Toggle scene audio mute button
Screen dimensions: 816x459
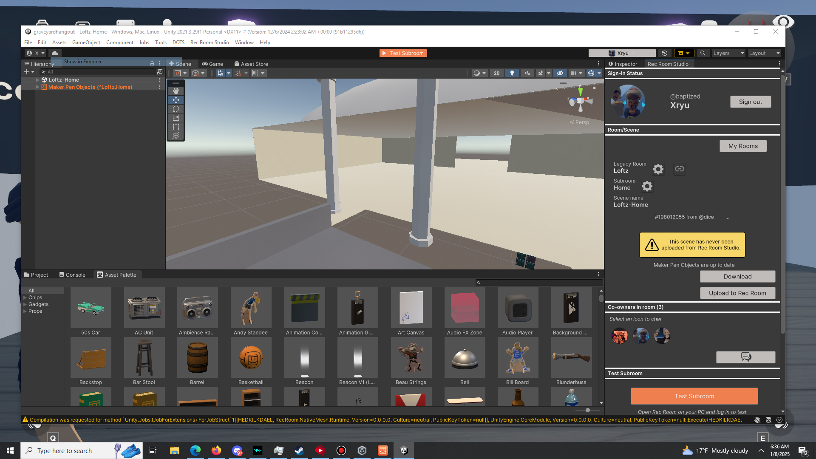[527, 73]
